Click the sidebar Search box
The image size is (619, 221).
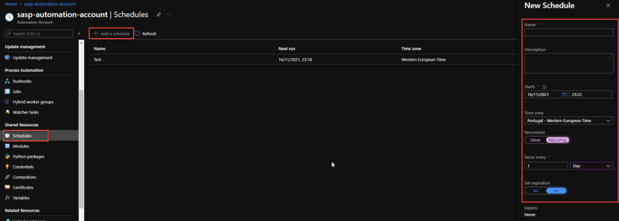click(39, 34)
